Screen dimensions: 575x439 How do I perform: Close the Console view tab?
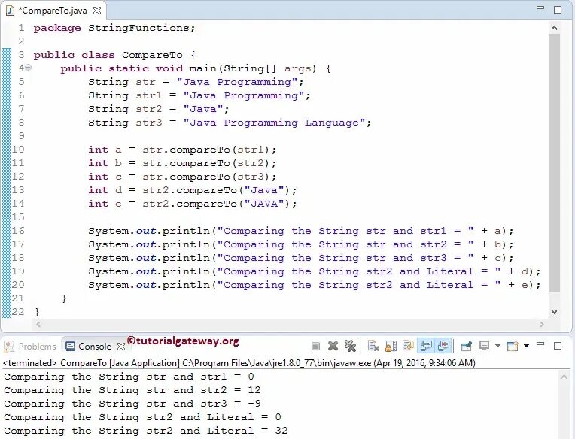pyautogui.click(x=121, y=347)
